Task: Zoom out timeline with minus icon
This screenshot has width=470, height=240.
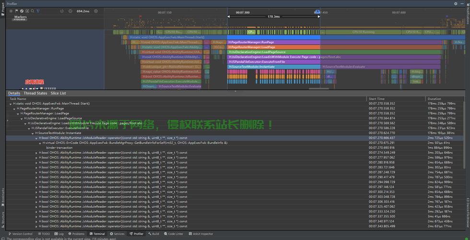Action: click(70, 11)
